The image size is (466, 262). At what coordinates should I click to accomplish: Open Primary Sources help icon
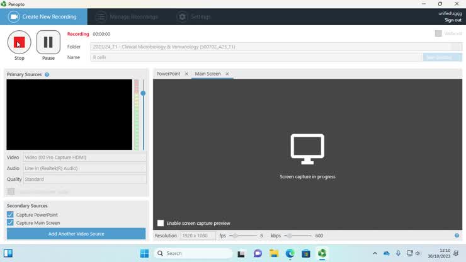click(x=47, y=75)
